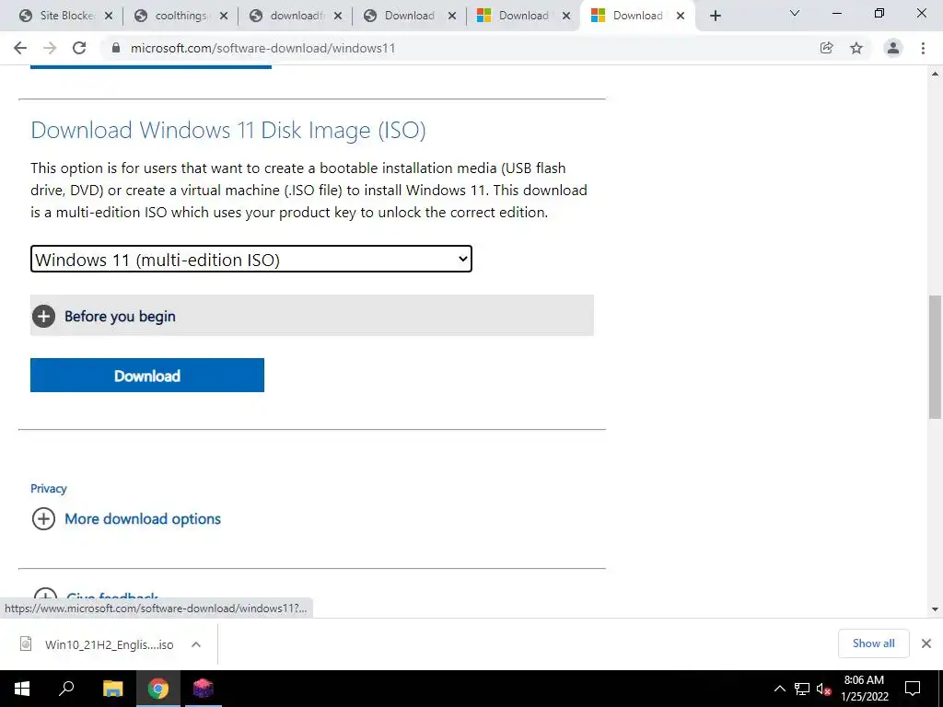Viewport: 943px width, 707px height.
Task: Click the iso file icon in downloads bar
Action: [x=26, y=643]
